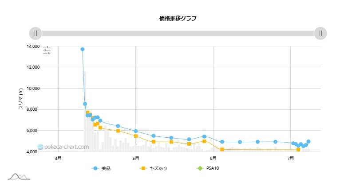Open the chart settings sliders icon

click(47, 50)
